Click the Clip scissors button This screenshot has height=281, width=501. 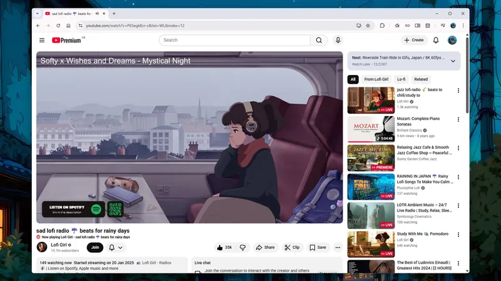(x=292, y=247)
